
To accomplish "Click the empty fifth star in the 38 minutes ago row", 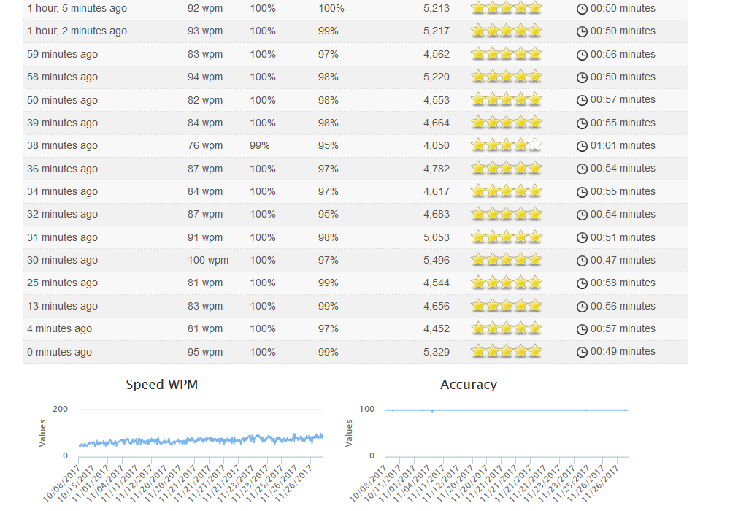I will pyautogui.click(x=535, y=145).
